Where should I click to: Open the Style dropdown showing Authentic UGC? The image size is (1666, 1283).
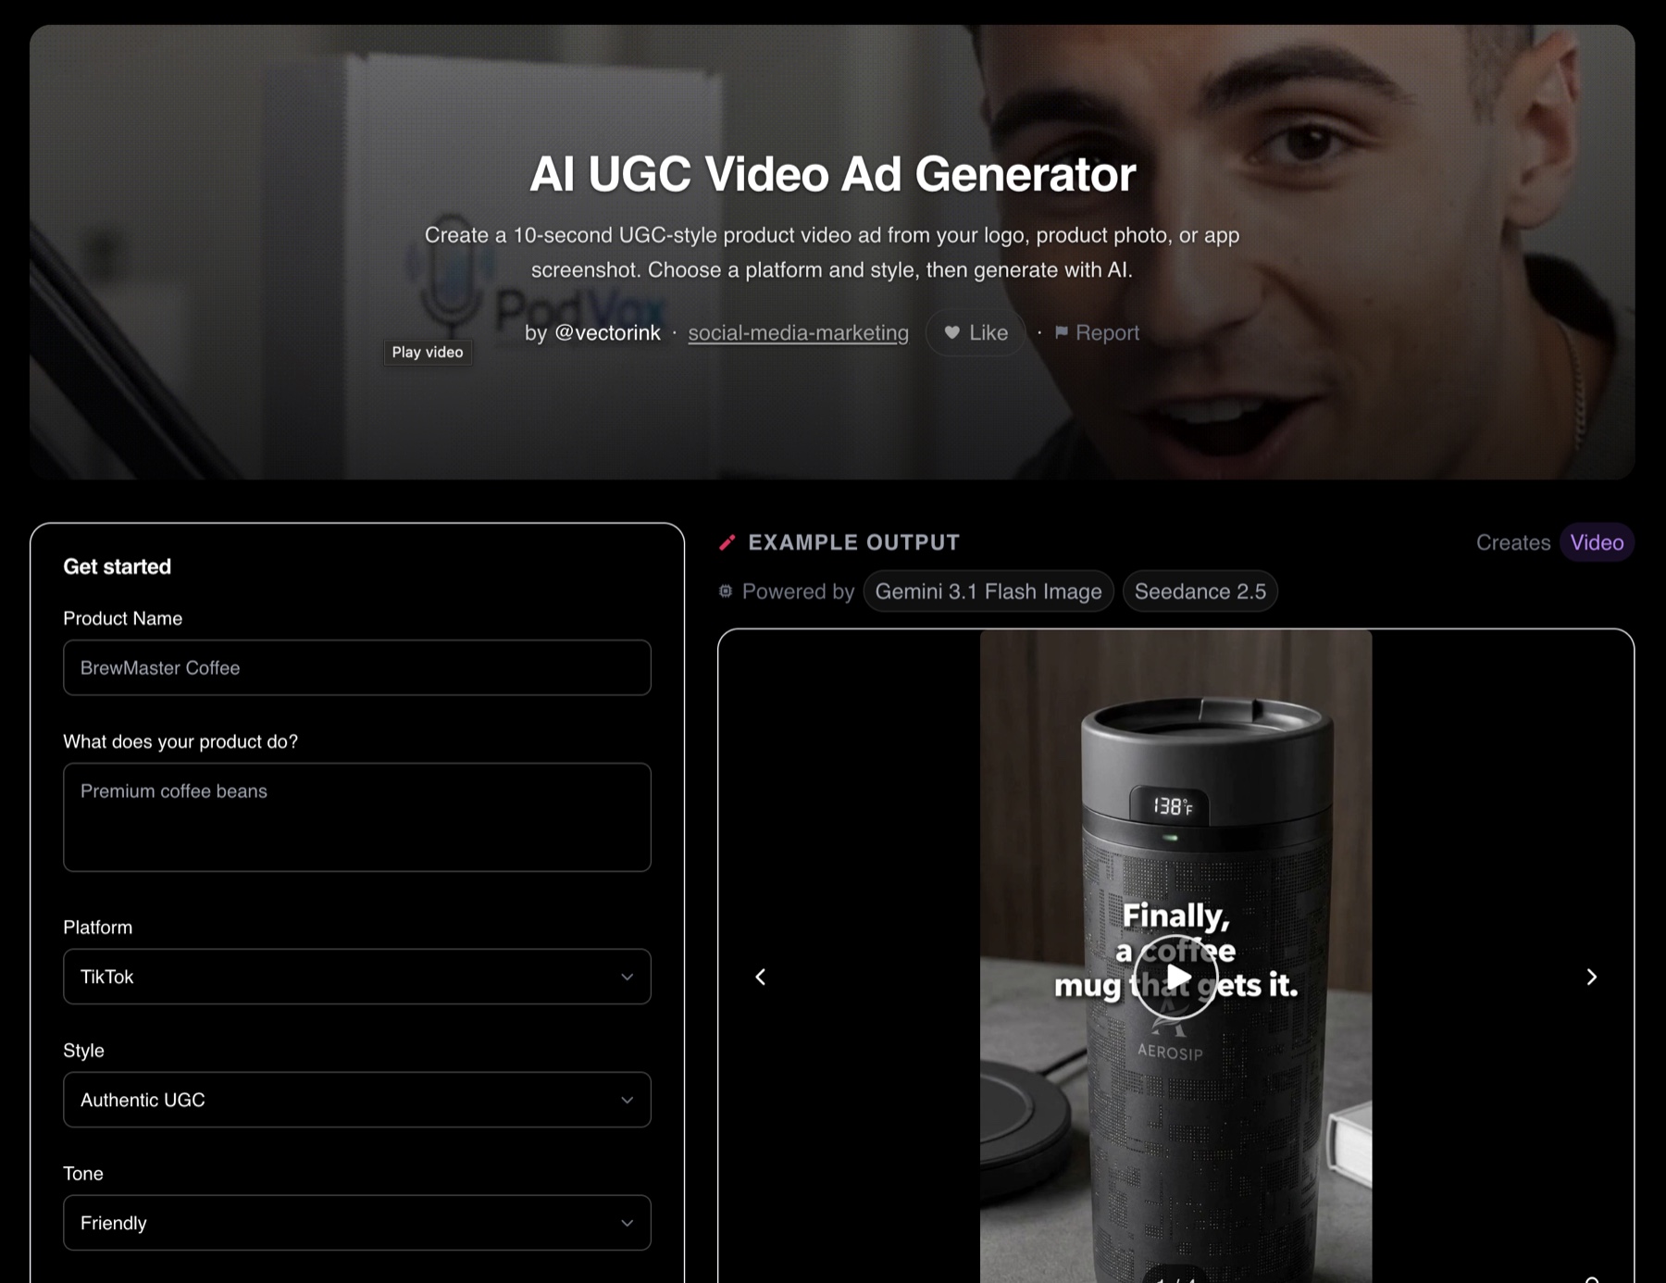point(357,1100)
